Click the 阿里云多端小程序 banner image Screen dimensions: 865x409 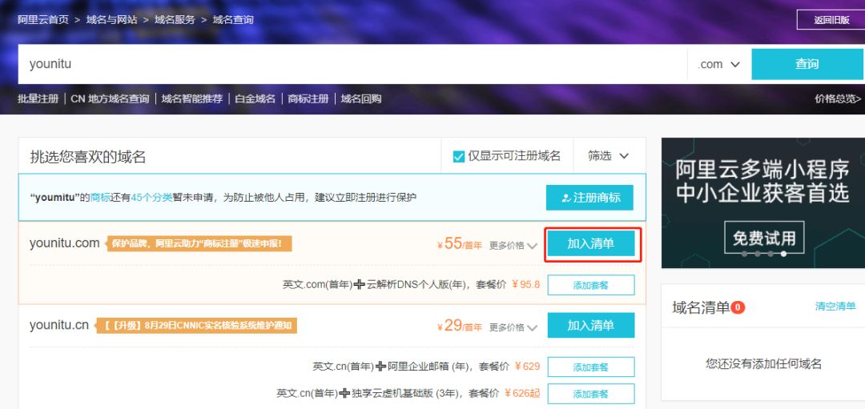(x=763, y=202)
